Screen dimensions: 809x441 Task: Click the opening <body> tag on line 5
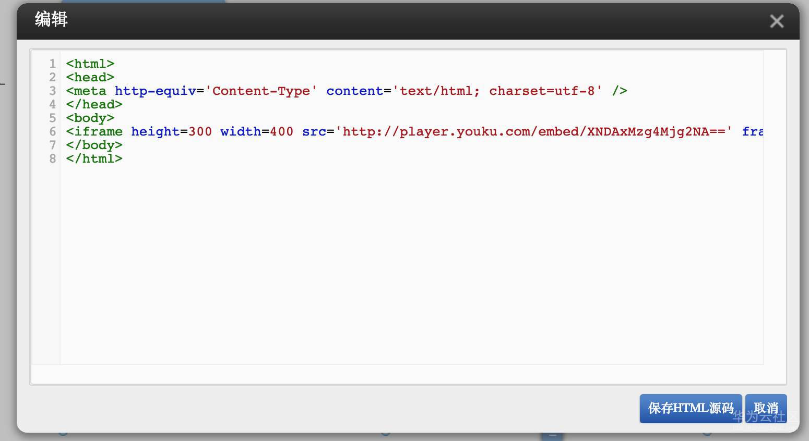[x=90, y=118]
